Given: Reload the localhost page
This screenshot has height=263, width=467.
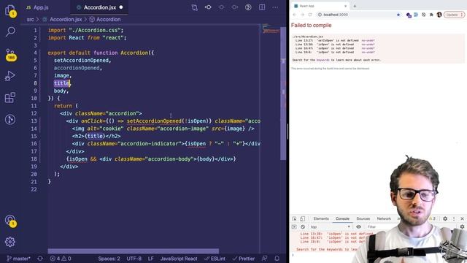Looking at the screenshot, I should (310, 15).
